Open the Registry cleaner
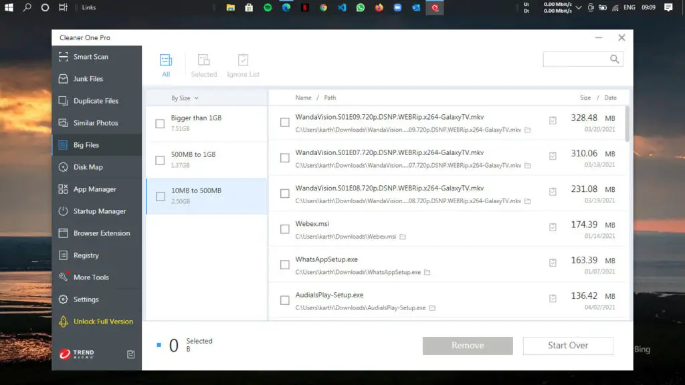The image size is (685, 385). click(x=96, y=255)
